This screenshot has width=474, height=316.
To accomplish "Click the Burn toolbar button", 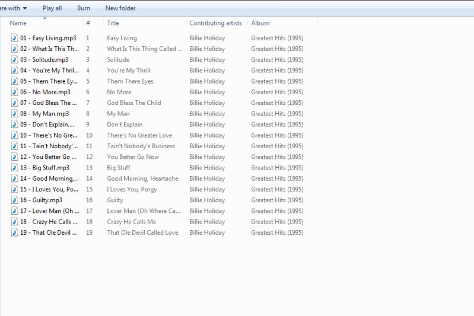I will (84, 8).
